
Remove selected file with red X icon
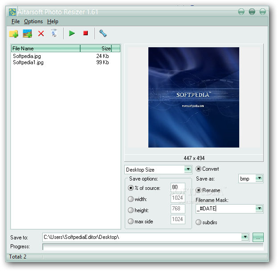[x=41, y=33]
